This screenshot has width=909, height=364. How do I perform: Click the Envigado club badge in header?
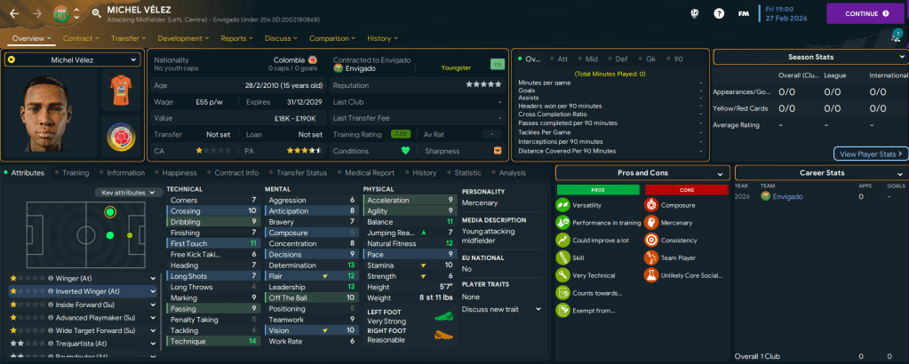click(x=60, y=13)
